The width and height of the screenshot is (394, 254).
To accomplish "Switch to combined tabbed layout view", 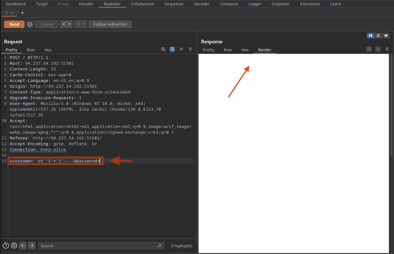I will [386, 36].
